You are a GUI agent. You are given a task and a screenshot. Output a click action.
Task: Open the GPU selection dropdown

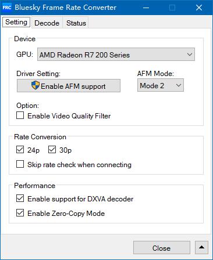tap(116, 55)
